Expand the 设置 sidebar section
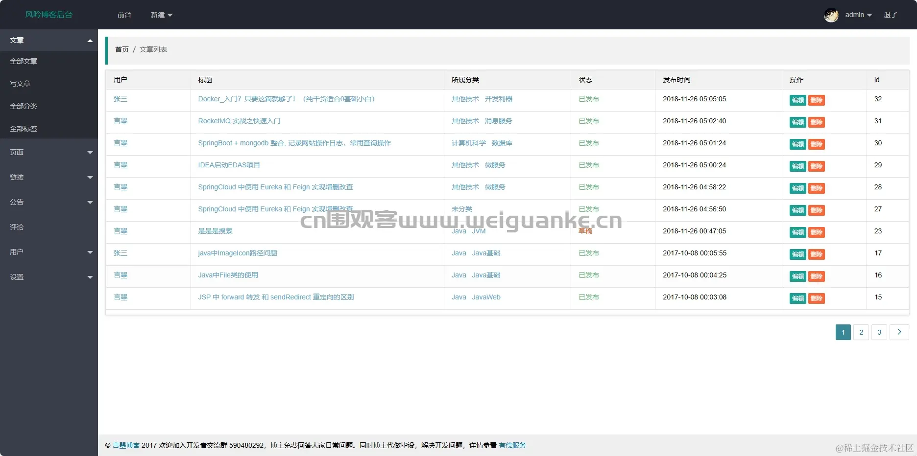This screenshot has width=917, height=456. tap(49, 277)
